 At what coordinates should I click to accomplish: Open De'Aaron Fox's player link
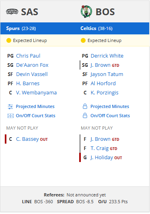pos(32,65)
